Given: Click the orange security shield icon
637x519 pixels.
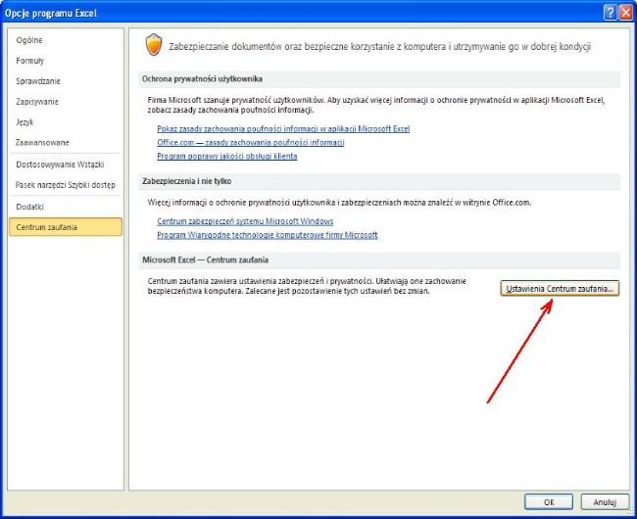Looking at the screenshot, I should (154, 45).
